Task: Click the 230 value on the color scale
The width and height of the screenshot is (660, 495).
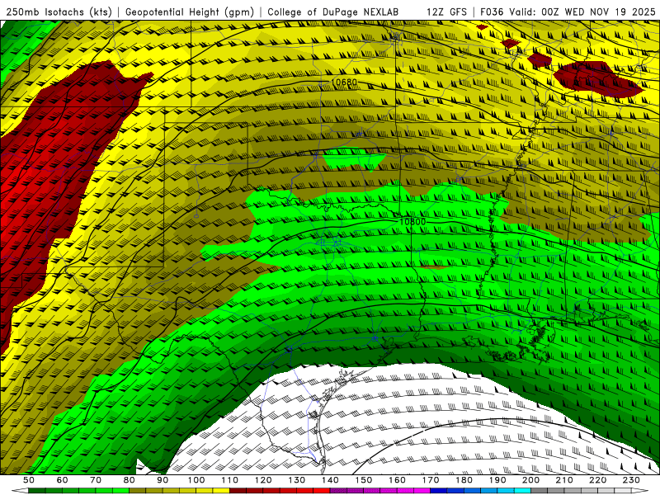Action: (x=631, y=480)
